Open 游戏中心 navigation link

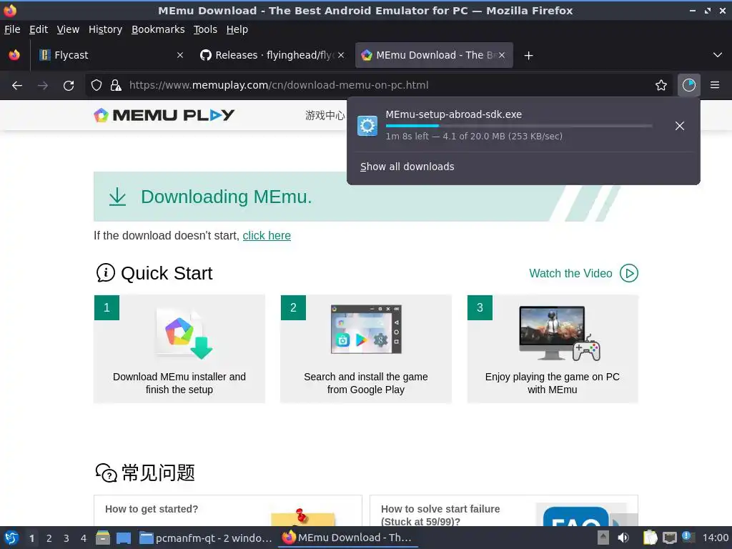(325, 115)
